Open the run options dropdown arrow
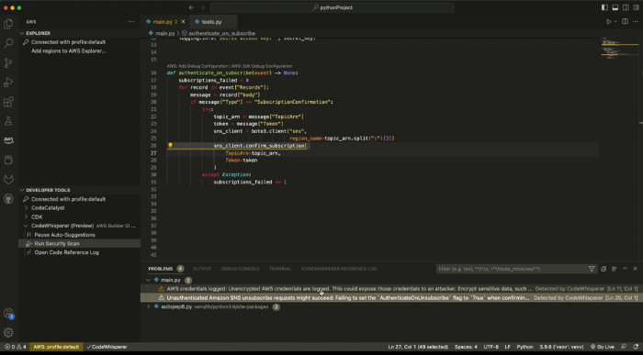 coord(615,22)
